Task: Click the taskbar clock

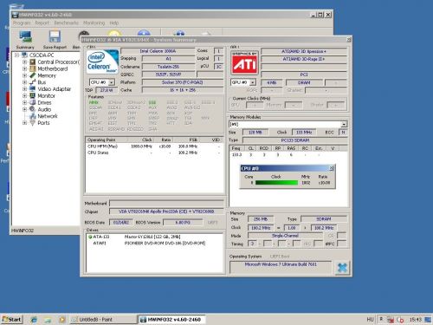Action: tap(415, 320)
